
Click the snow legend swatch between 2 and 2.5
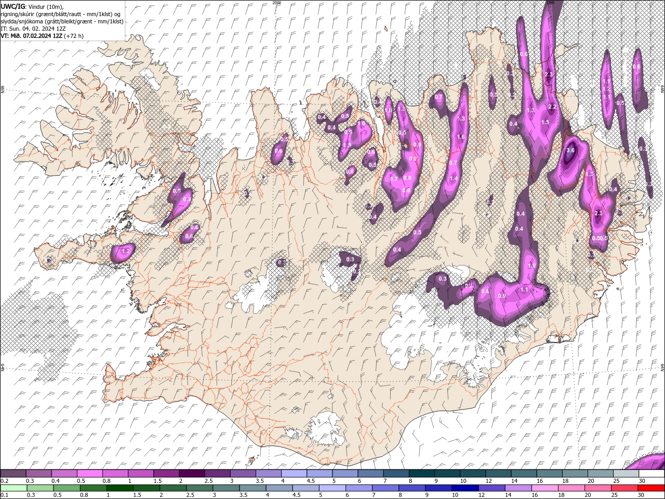pos(192,474)
